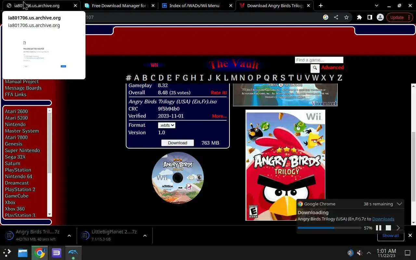This screenshot has width=416, height=260.
Task: Open Chrome three-dot menu
Action: [409, 18]
